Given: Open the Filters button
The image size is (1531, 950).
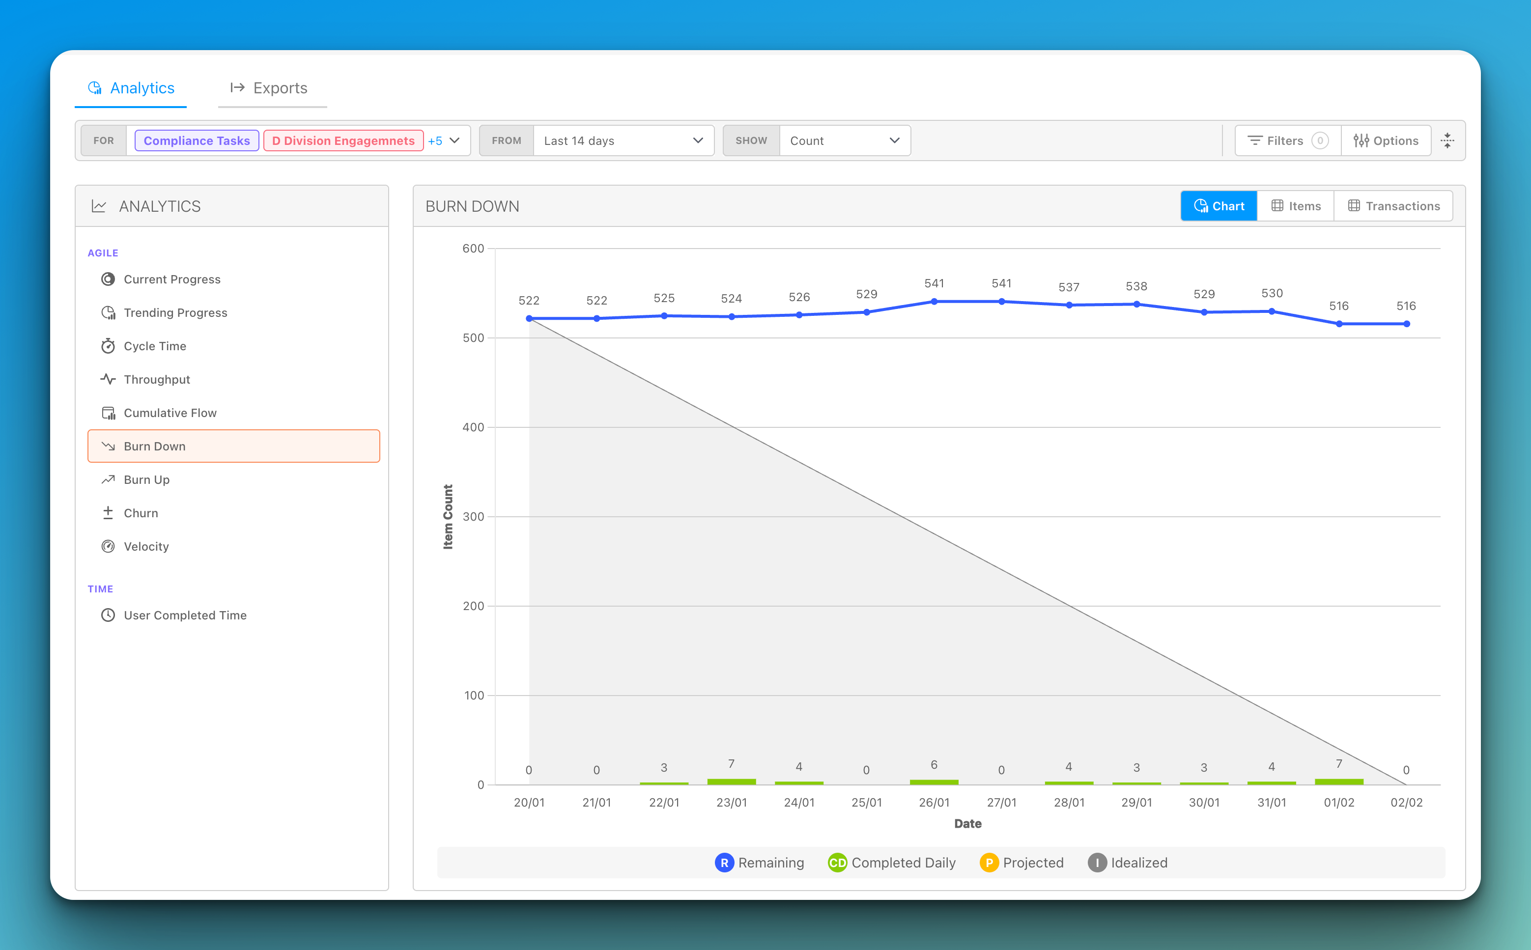Looking at the screenshot, I should pos(1286,141).
